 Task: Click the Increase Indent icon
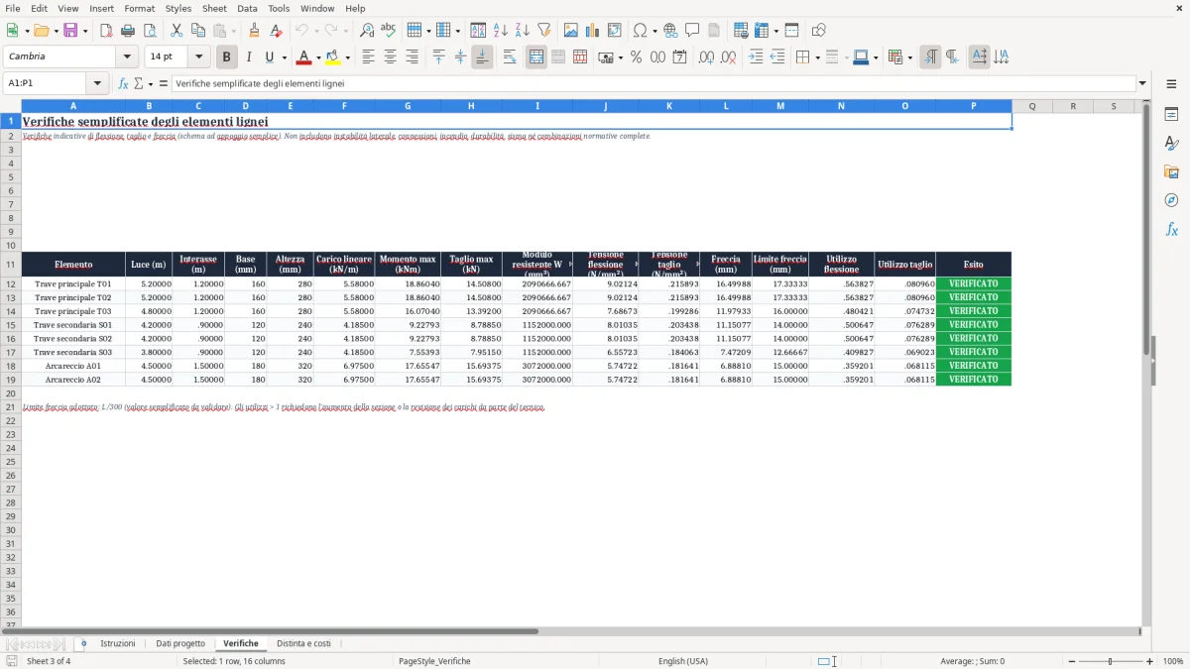(x=756, y=57)
